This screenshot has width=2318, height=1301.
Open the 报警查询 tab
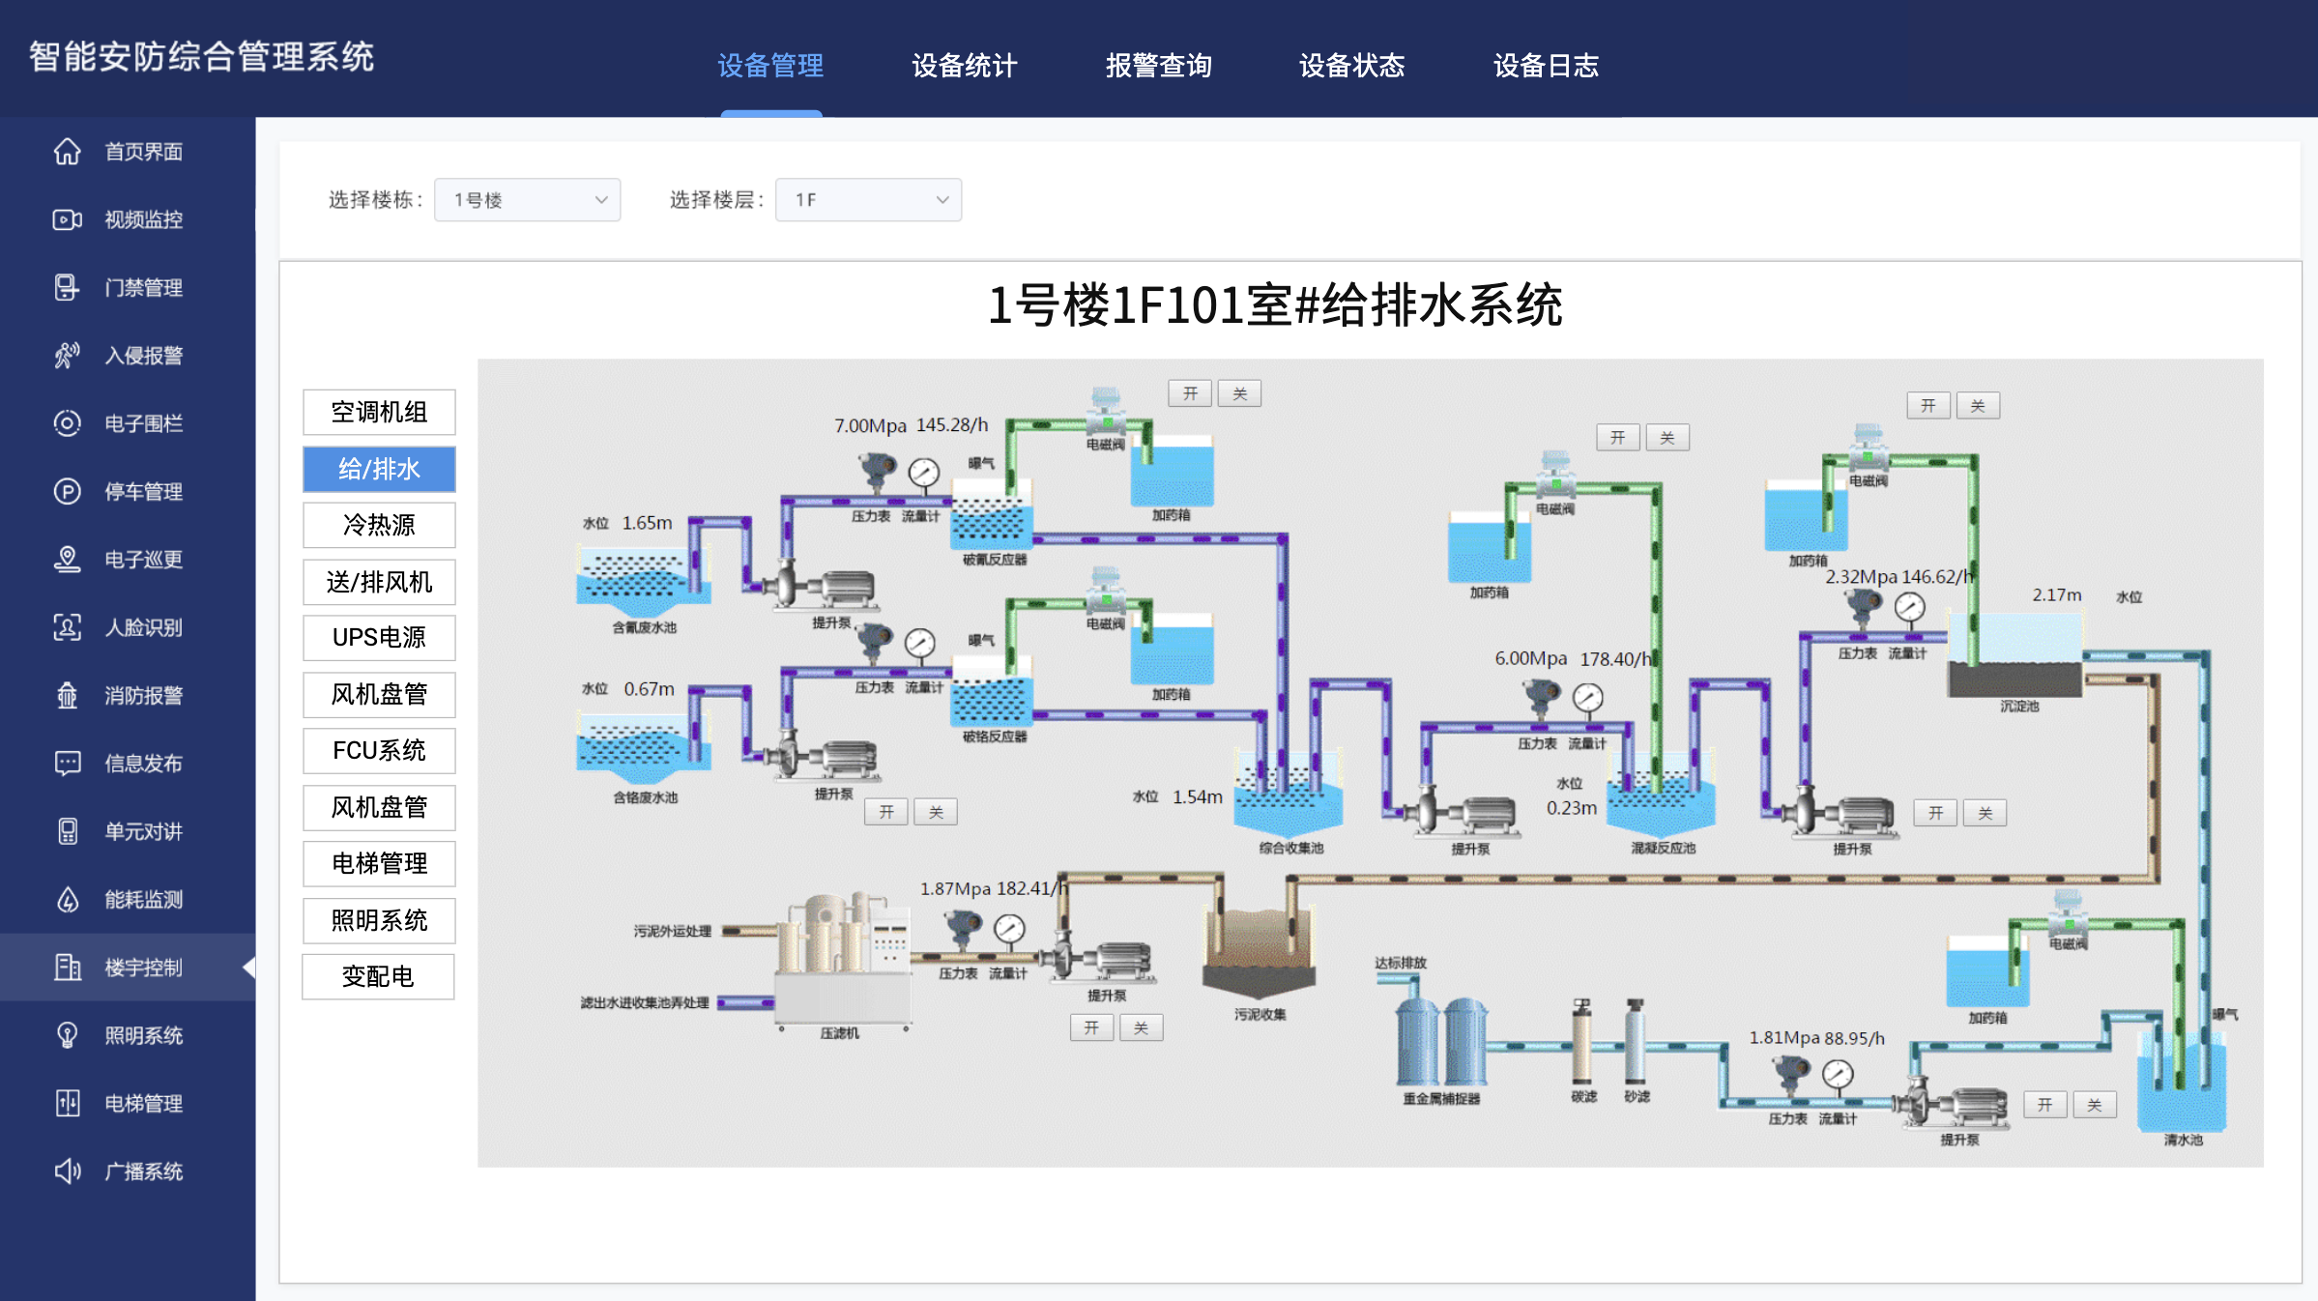point(1158,66)
